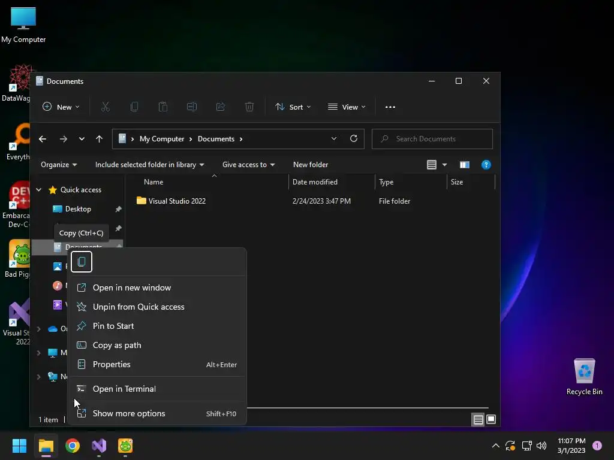Image resolution: width=614 pixels, height=460 pixels.
Task: Launch Google Chrome from taskbar
Action: [x=73, y=446]
